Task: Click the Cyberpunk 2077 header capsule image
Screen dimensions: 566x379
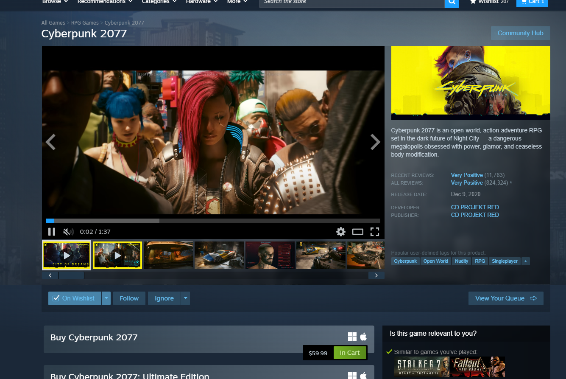Action: tap(471, 83)
